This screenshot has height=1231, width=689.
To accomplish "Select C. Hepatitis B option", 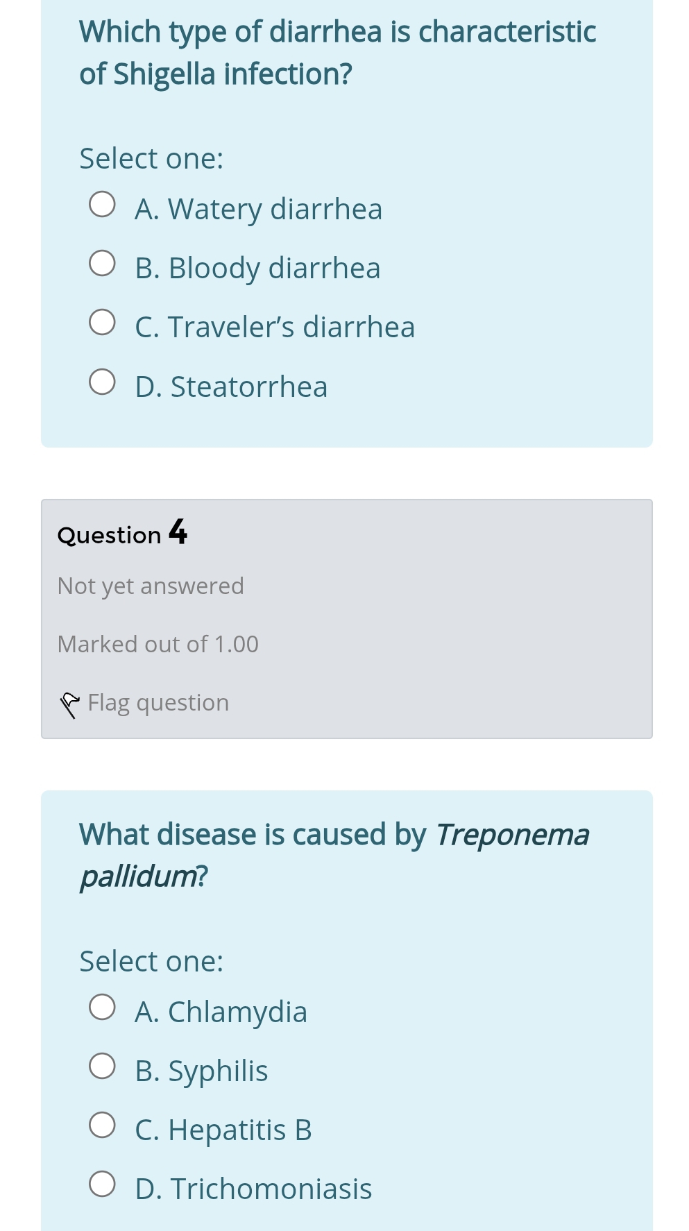I will point(102,1124).
